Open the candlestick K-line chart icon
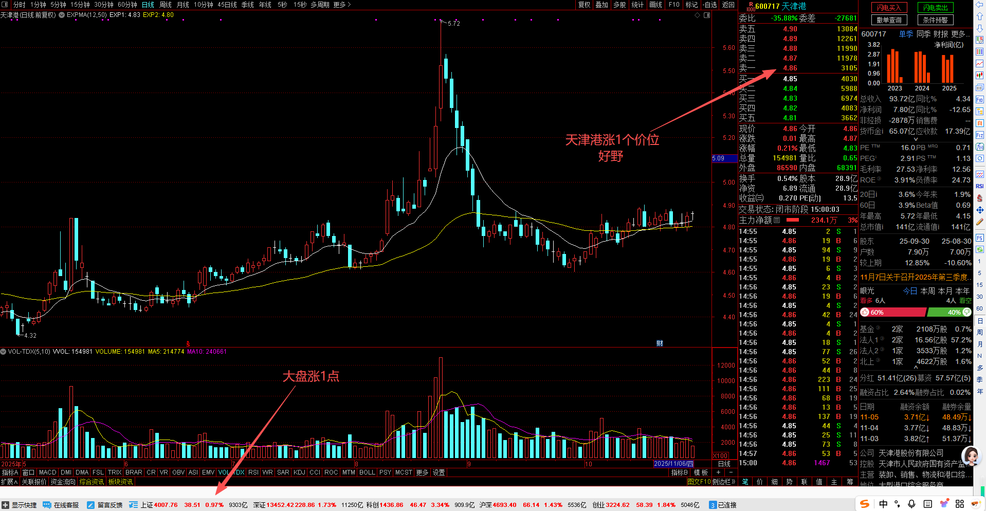This screenshot has height=511, width=986. click(x=980, y=76)
